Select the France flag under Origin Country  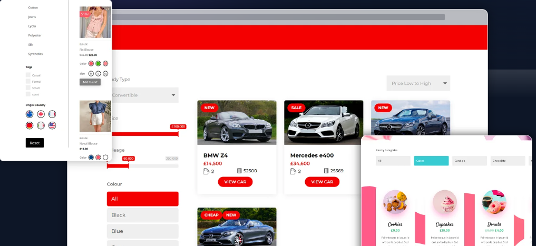click(52, 114)
